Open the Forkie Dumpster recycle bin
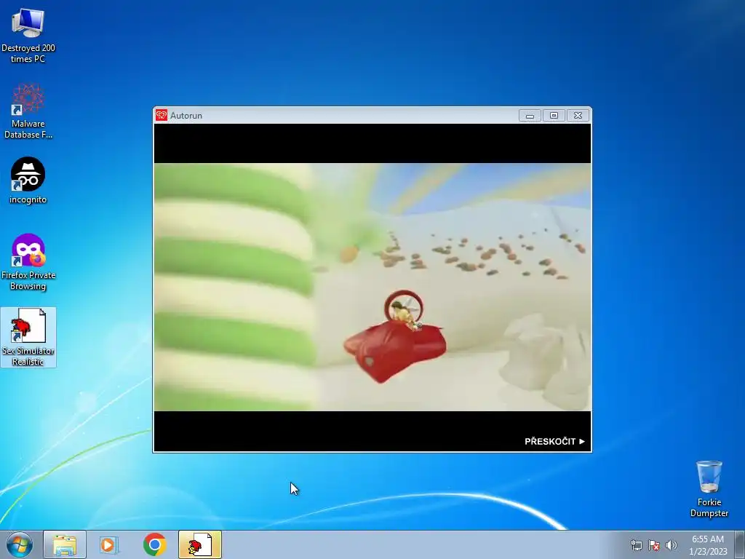745x559 pixels. (x=709, y=488)
